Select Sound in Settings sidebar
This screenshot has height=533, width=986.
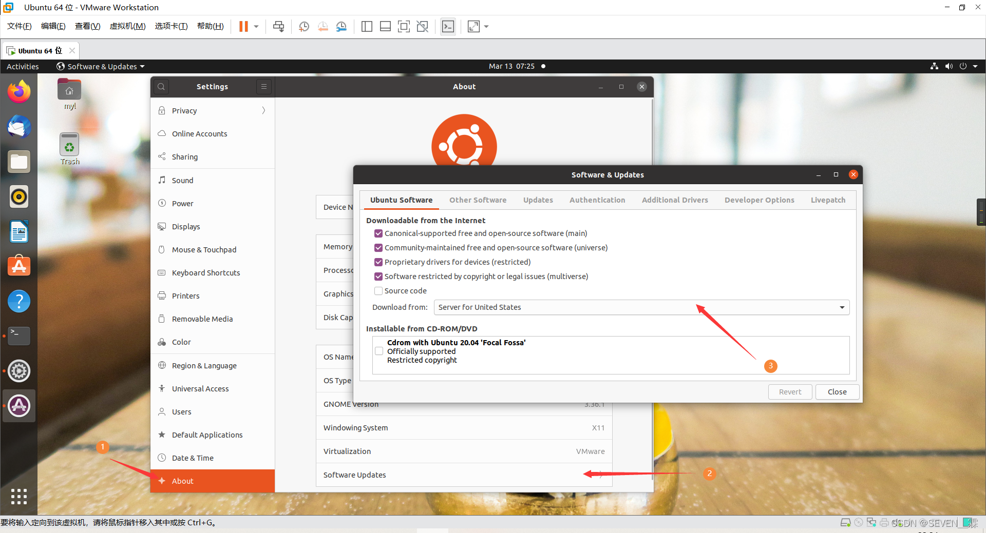[x=213, y=181]
